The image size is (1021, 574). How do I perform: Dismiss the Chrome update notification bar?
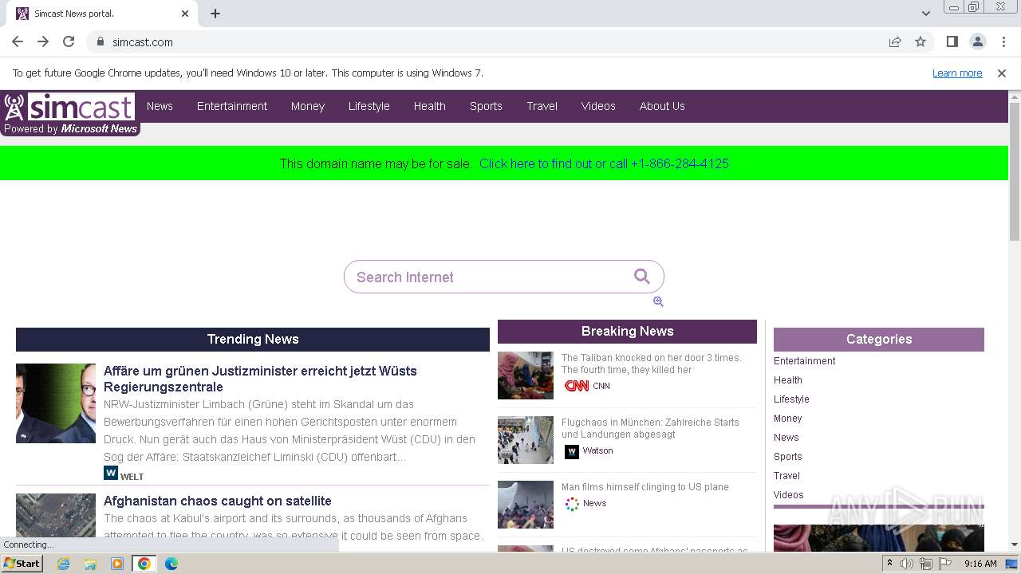(x=1002, y=73)
